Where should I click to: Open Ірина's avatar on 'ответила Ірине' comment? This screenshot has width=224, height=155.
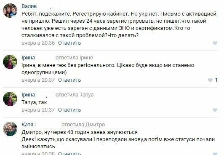[x=10, y=62]
